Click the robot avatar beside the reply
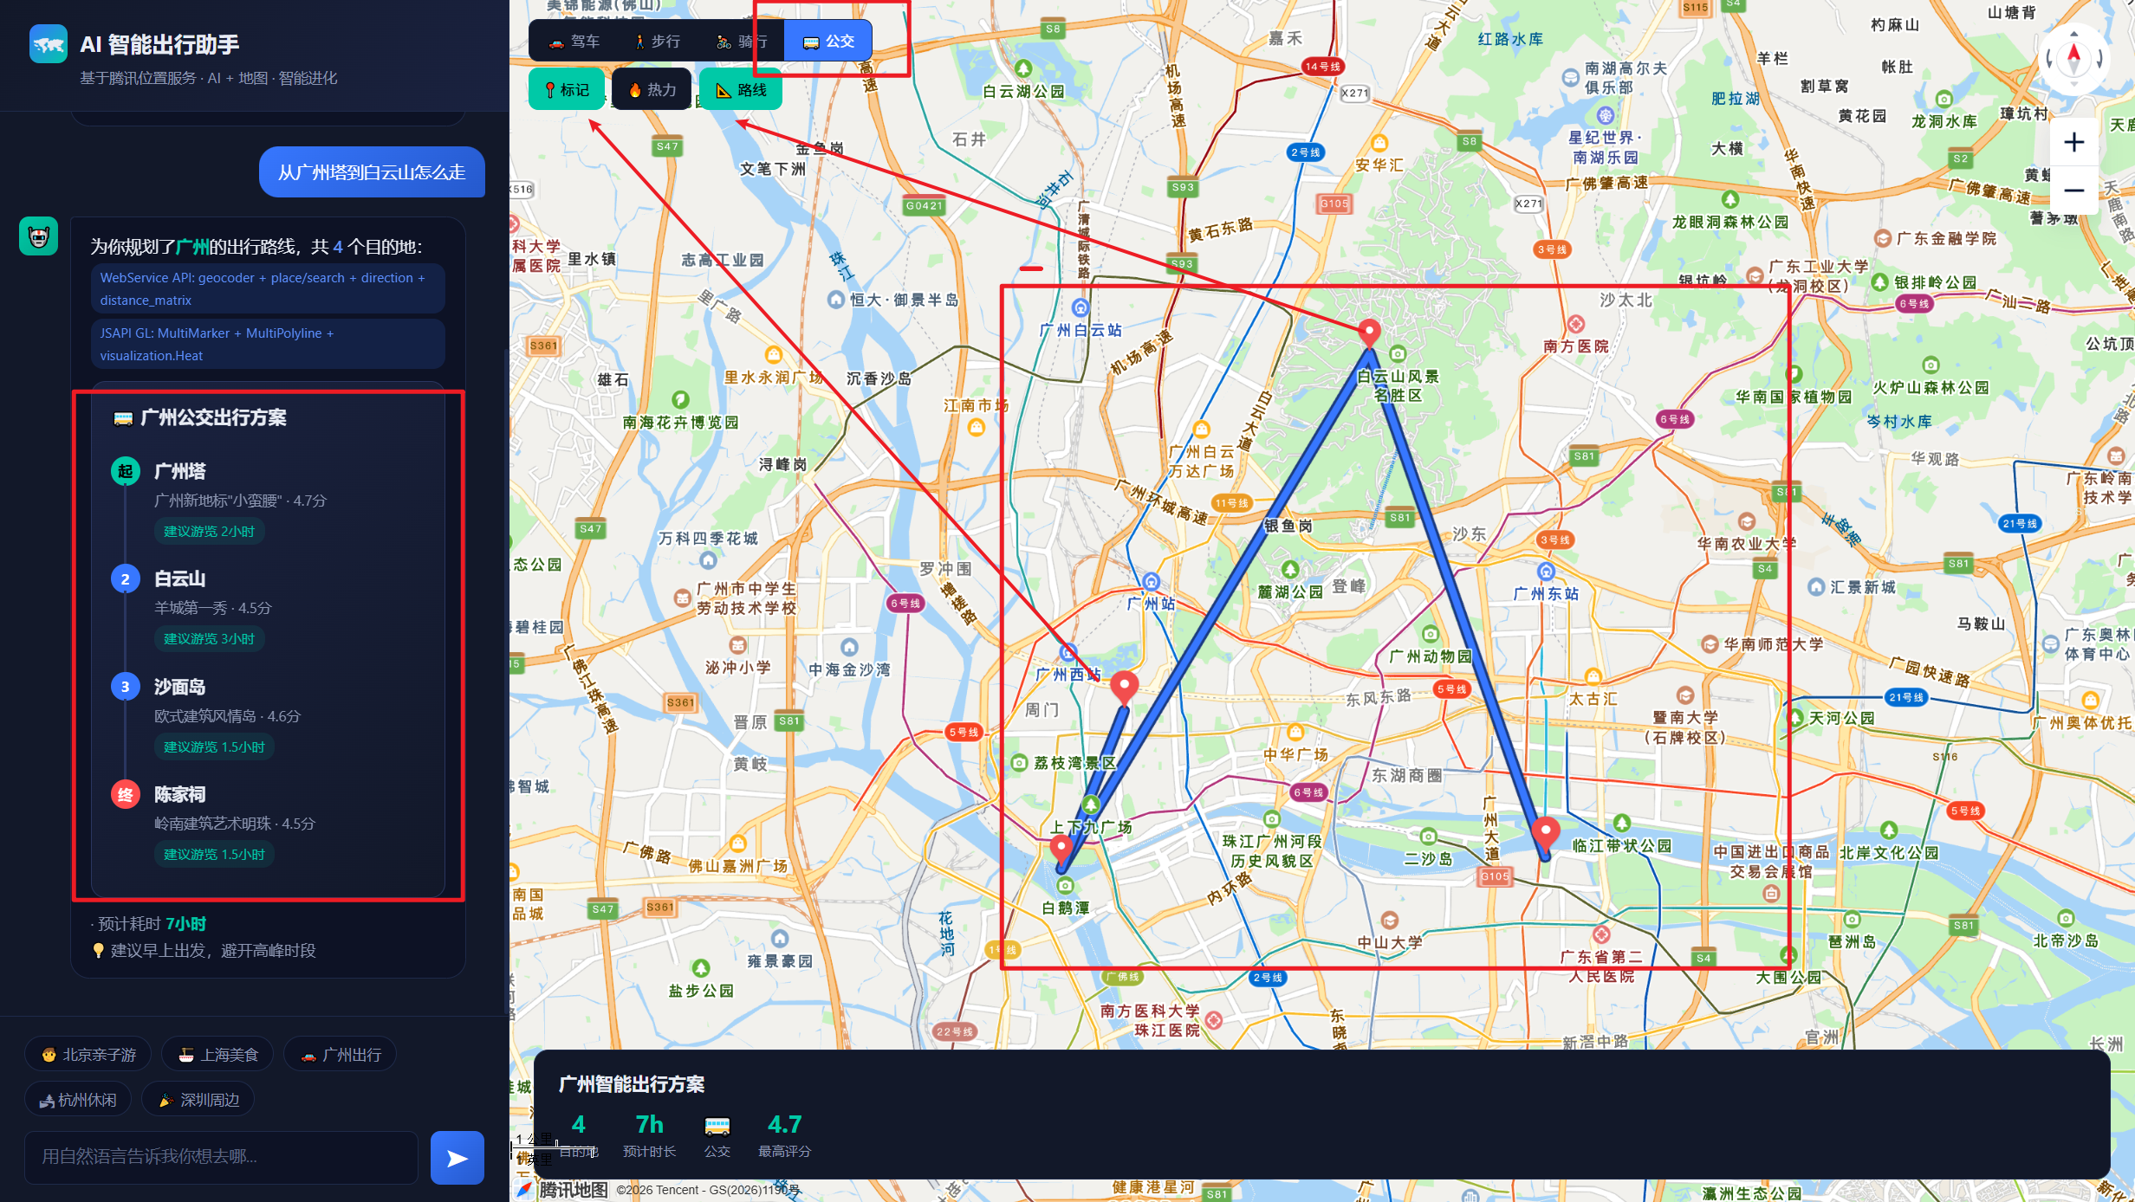This screenshot has height=1202, width=2135. [x=39, y=236]
